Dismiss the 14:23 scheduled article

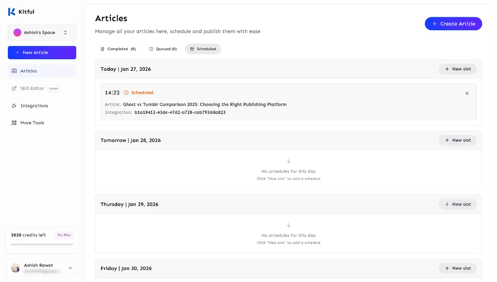(x=467, y=93)
